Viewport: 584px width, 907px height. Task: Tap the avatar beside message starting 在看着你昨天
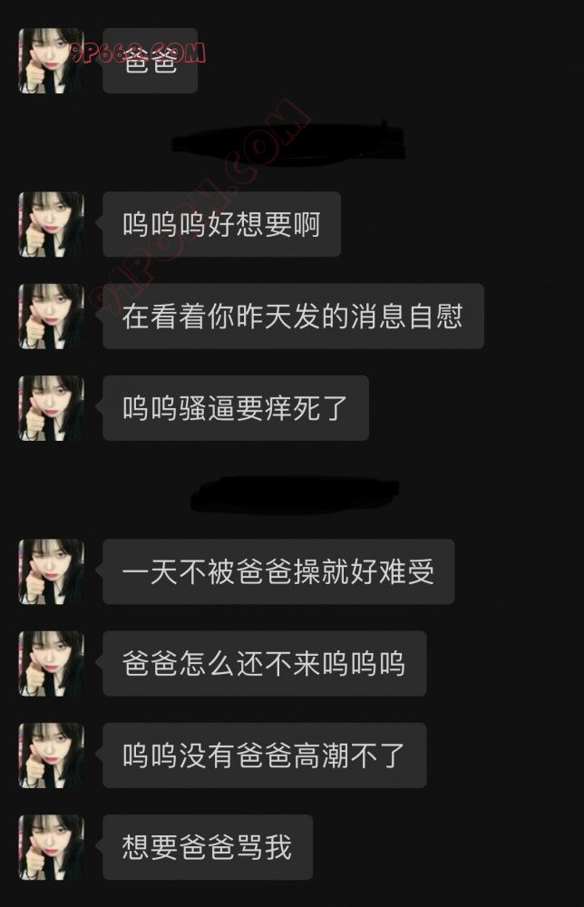click(x=52, y=317)
